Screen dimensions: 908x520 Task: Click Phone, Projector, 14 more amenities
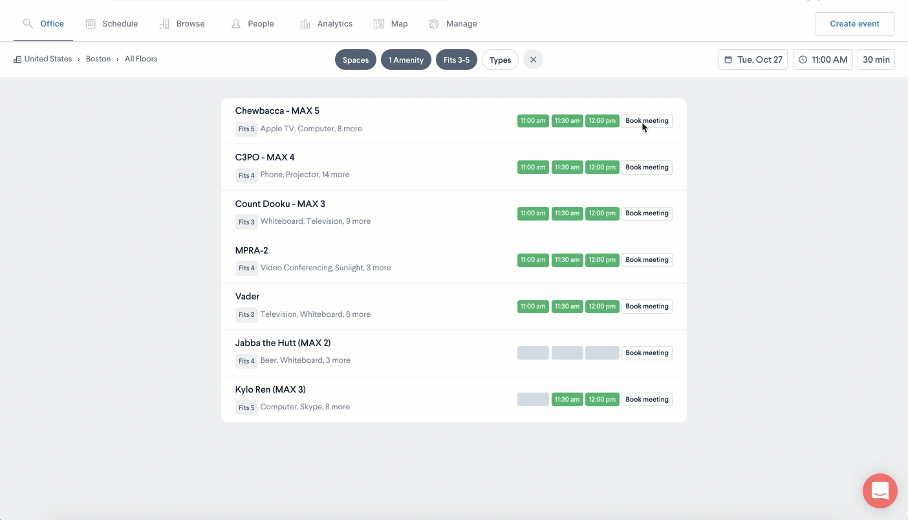click(305, 175)
